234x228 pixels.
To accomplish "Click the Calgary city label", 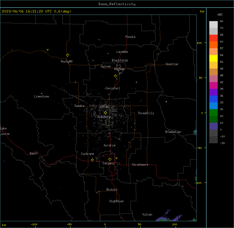I will [x=108, y=163].
